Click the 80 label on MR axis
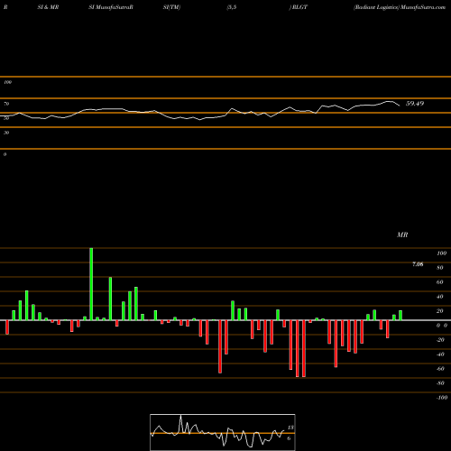The width and height of the screenshot is (451, 451). point(440,268)
